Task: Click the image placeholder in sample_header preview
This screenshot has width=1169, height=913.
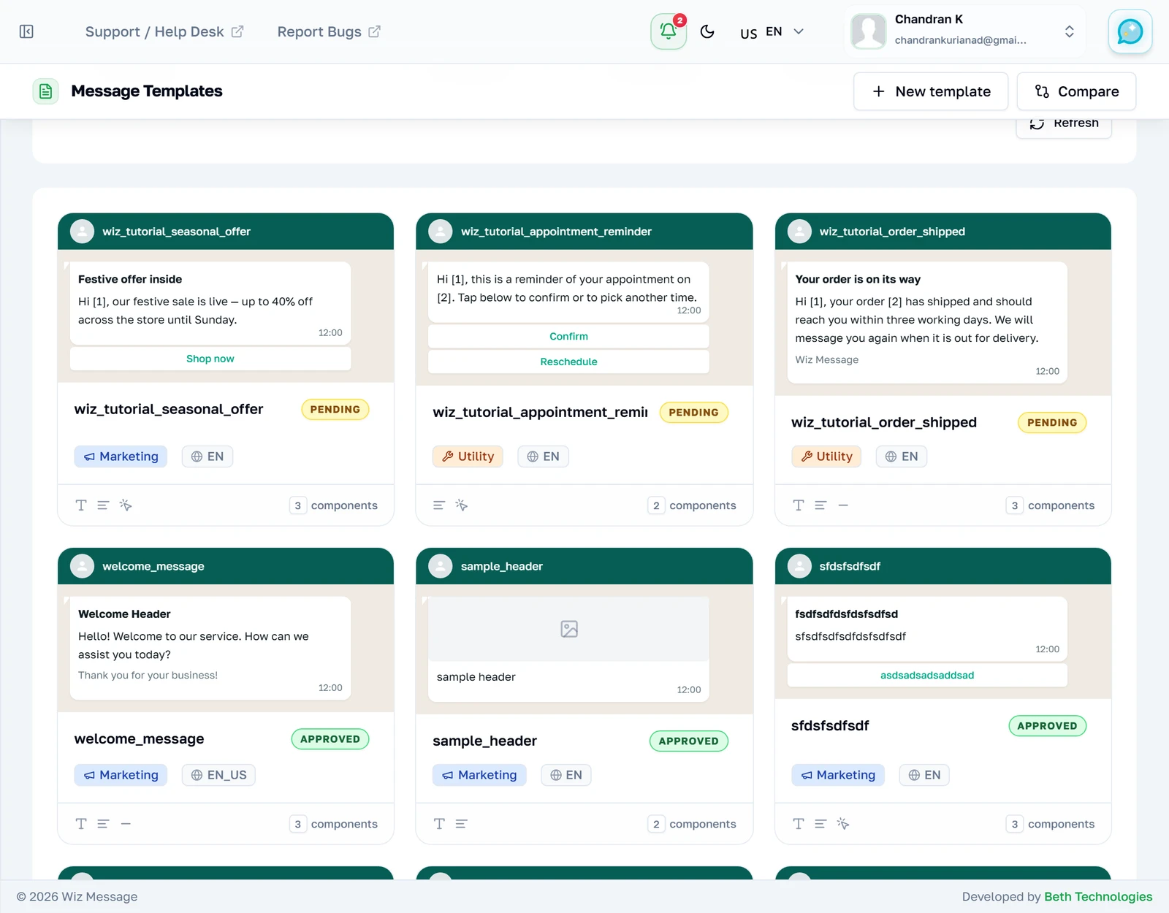Action: pos(568,629)
